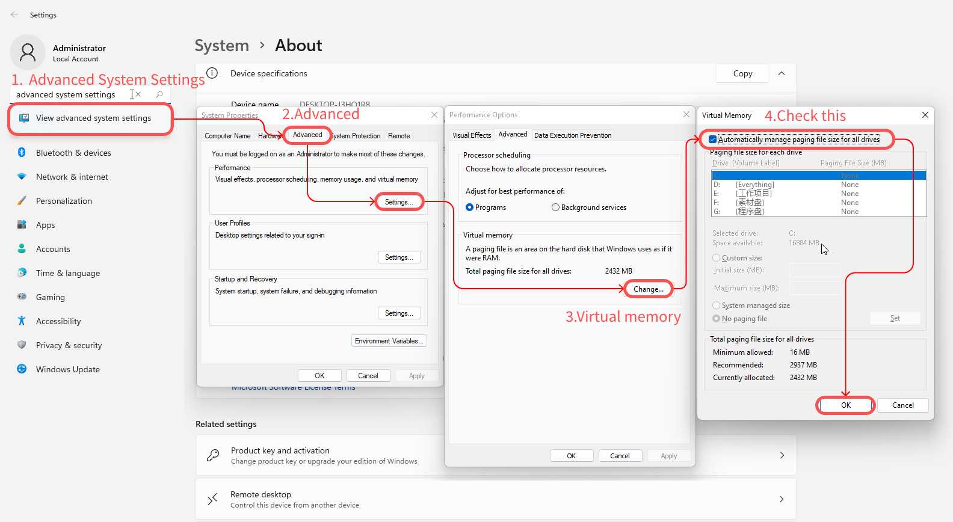
Task: Close the Virtual Memory dialog
Action: 925,115
